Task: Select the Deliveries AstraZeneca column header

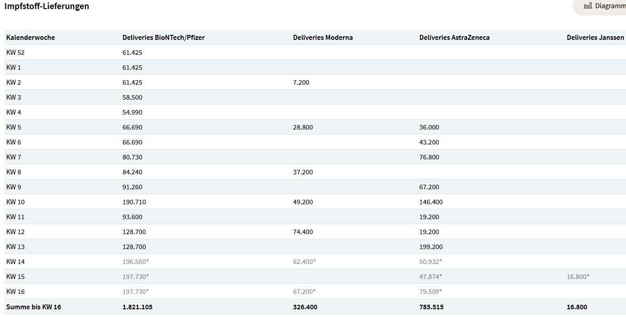Action: tap(455, 38)
